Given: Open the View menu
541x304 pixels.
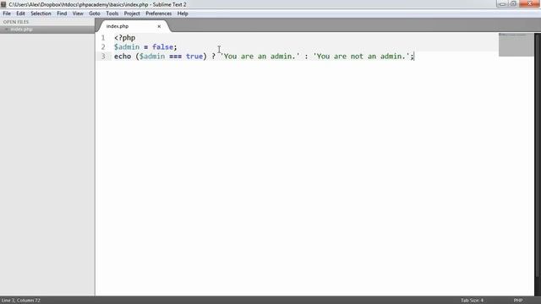Looking at the screenshot, I should click(78, 14).
